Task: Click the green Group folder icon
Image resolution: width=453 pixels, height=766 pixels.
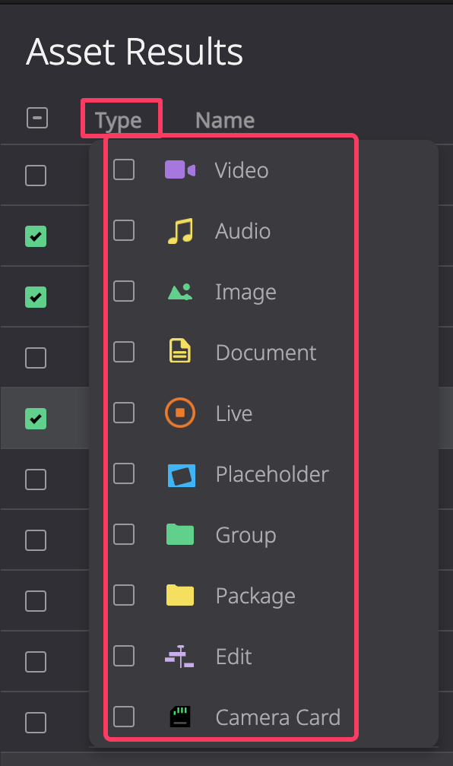Action: [180, 534]
